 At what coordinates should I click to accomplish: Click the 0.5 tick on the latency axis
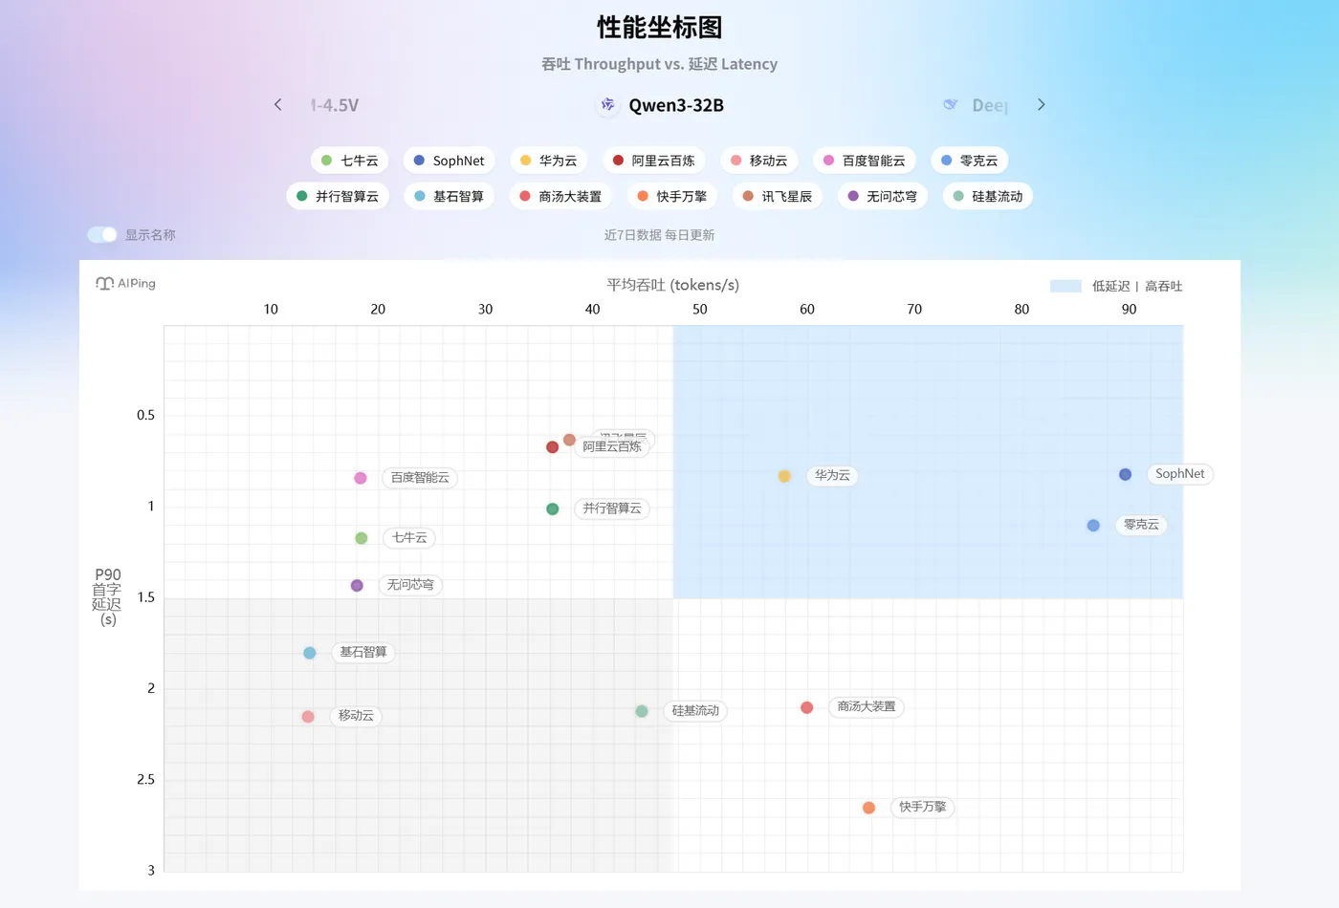pyautogui.click(x=145, y=416)
